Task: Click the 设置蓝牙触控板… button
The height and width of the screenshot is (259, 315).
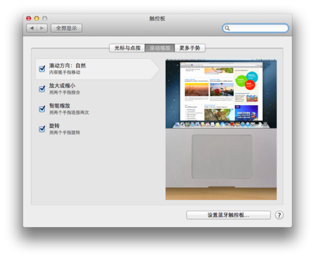Action: coord(229,215)
